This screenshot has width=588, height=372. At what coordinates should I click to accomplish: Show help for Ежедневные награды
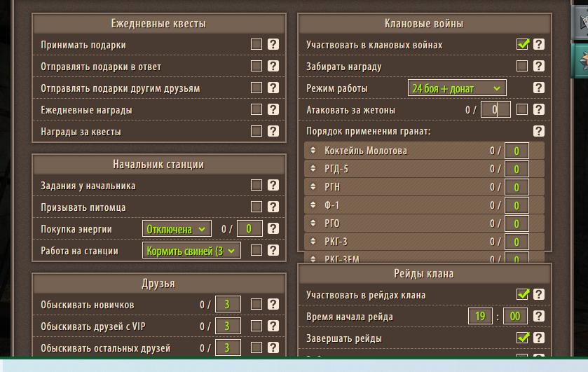point(273,110)
